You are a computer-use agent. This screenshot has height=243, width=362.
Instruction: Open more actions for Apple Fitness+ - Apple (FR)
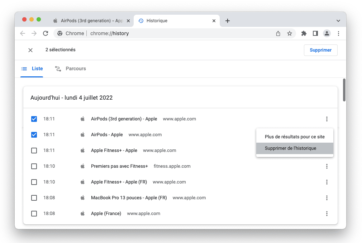327,182
